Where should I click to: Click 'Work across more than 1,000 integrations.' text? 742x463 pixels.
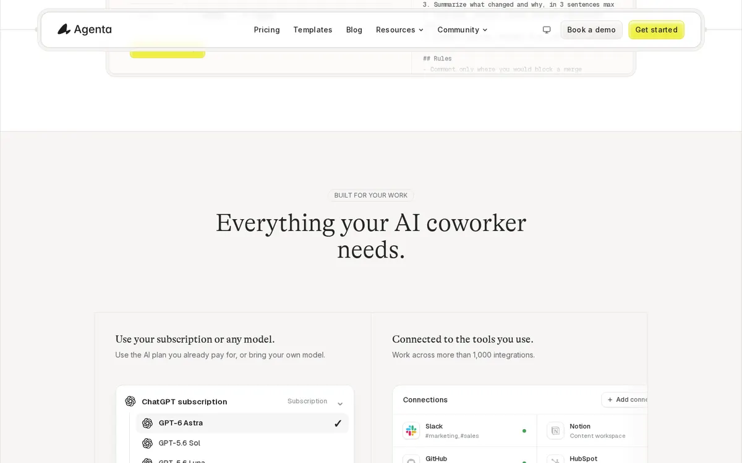point(463,355)
